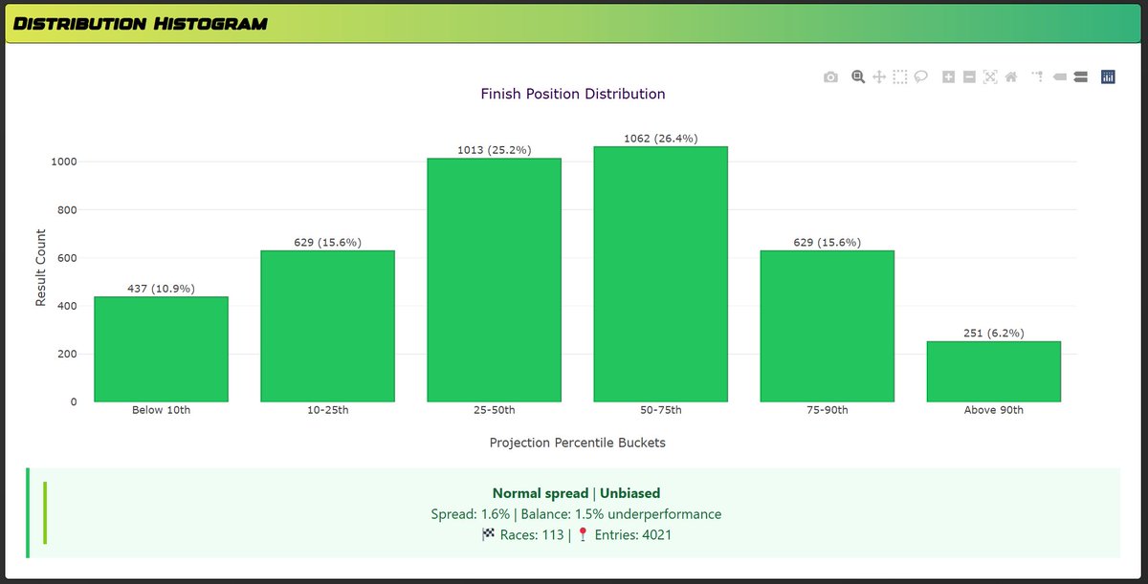Click the '1000' y-axis tick label

click(x=64, y=162)
